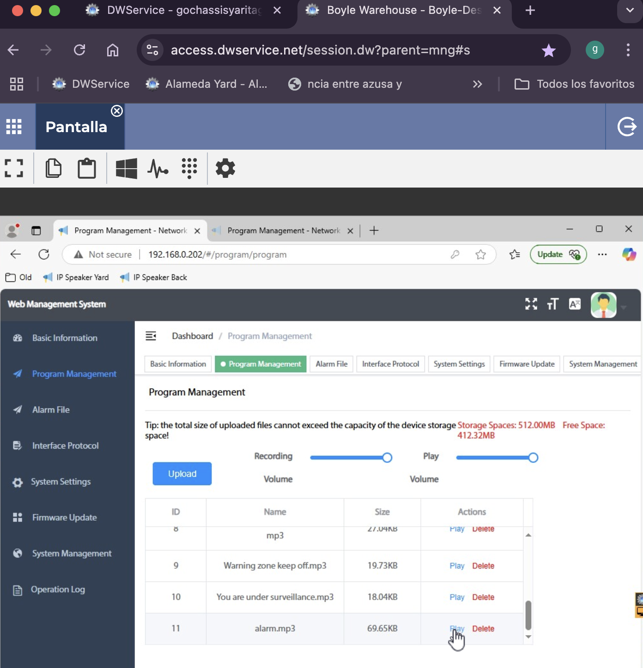The image size is (643, 668).
Task: Open Chrome tab search dropdown
Action: click(x=630, y=10)
